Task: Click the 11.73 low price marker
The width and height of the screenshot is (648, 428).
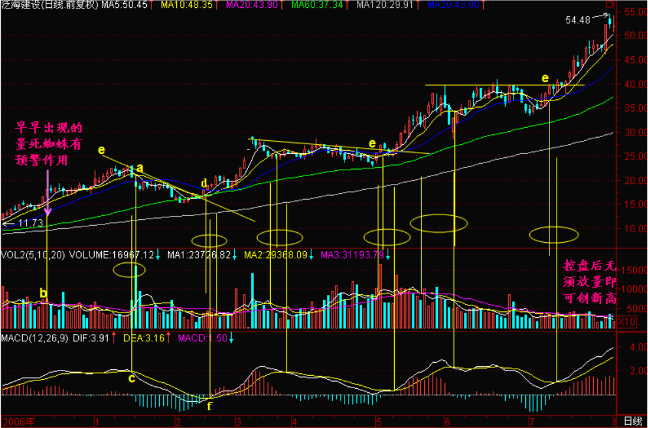Action: pyautogui.click(x=29, y=223)
